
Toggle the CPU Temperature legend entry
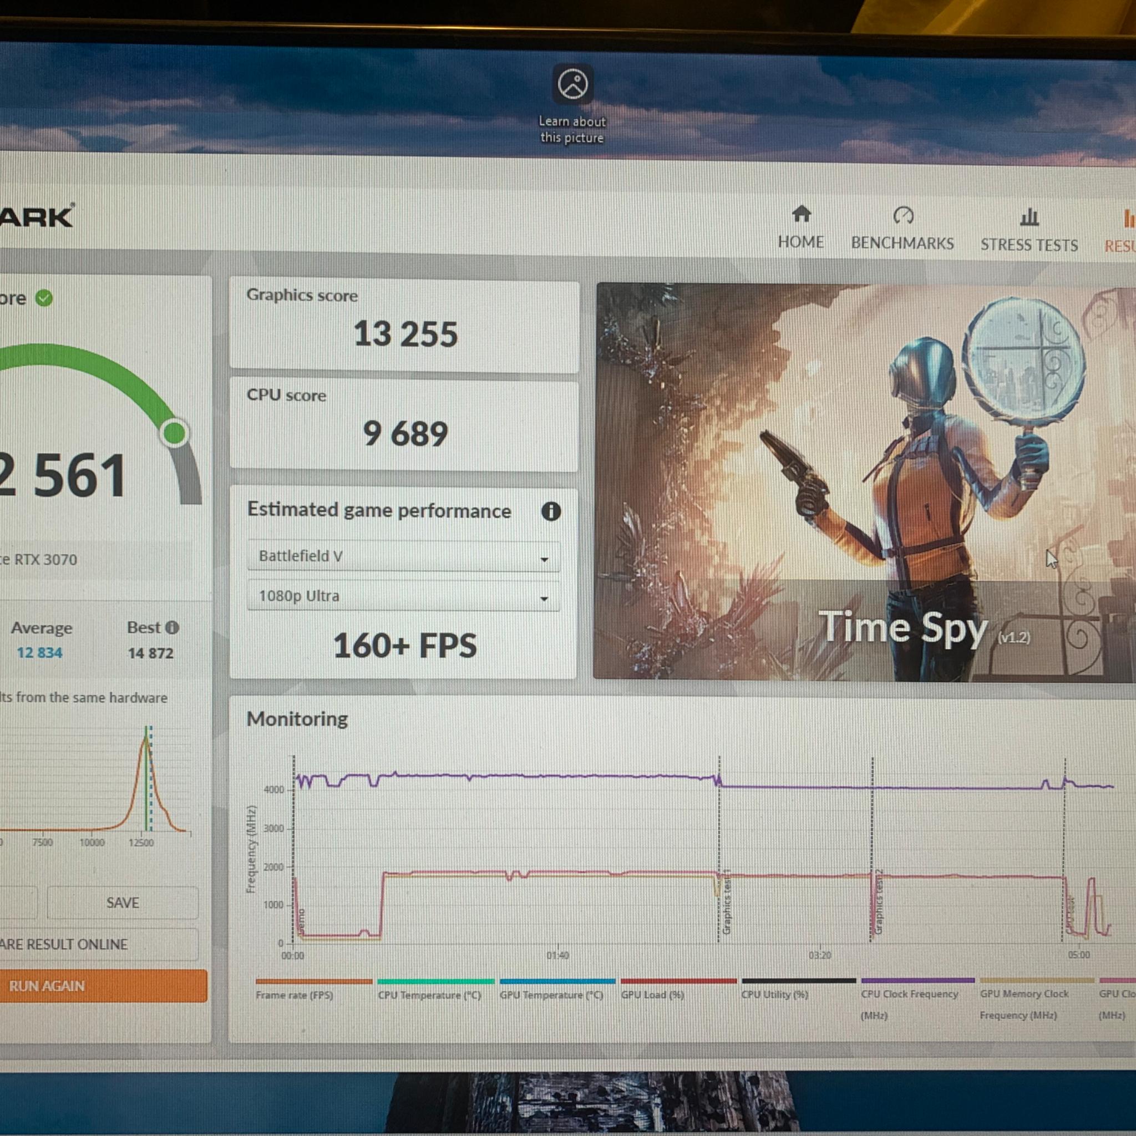point(435,989)
